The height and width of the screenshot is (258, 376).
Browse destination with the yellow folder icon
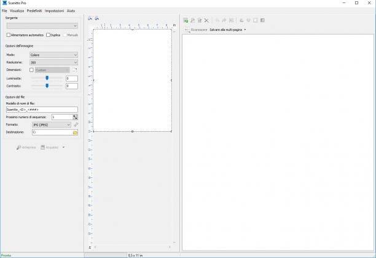75,132
